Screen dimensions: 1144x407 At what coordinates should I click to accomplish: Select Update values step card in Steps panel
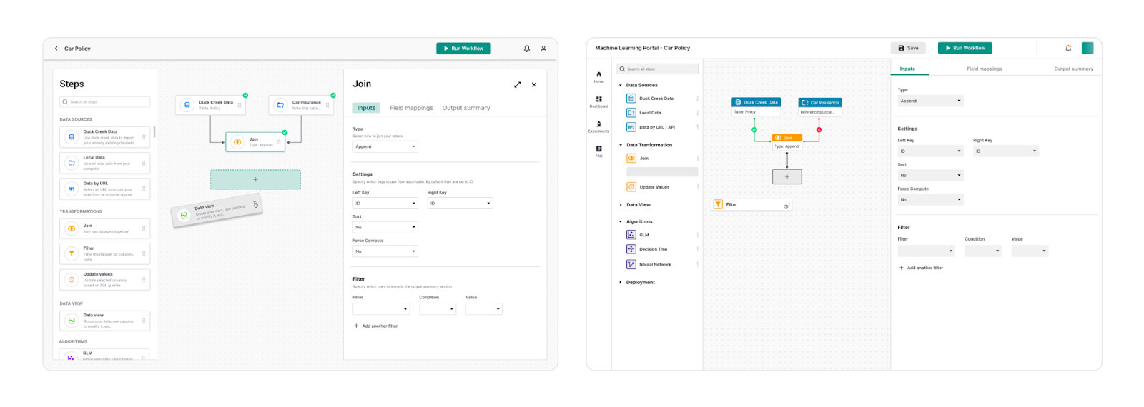105,279
